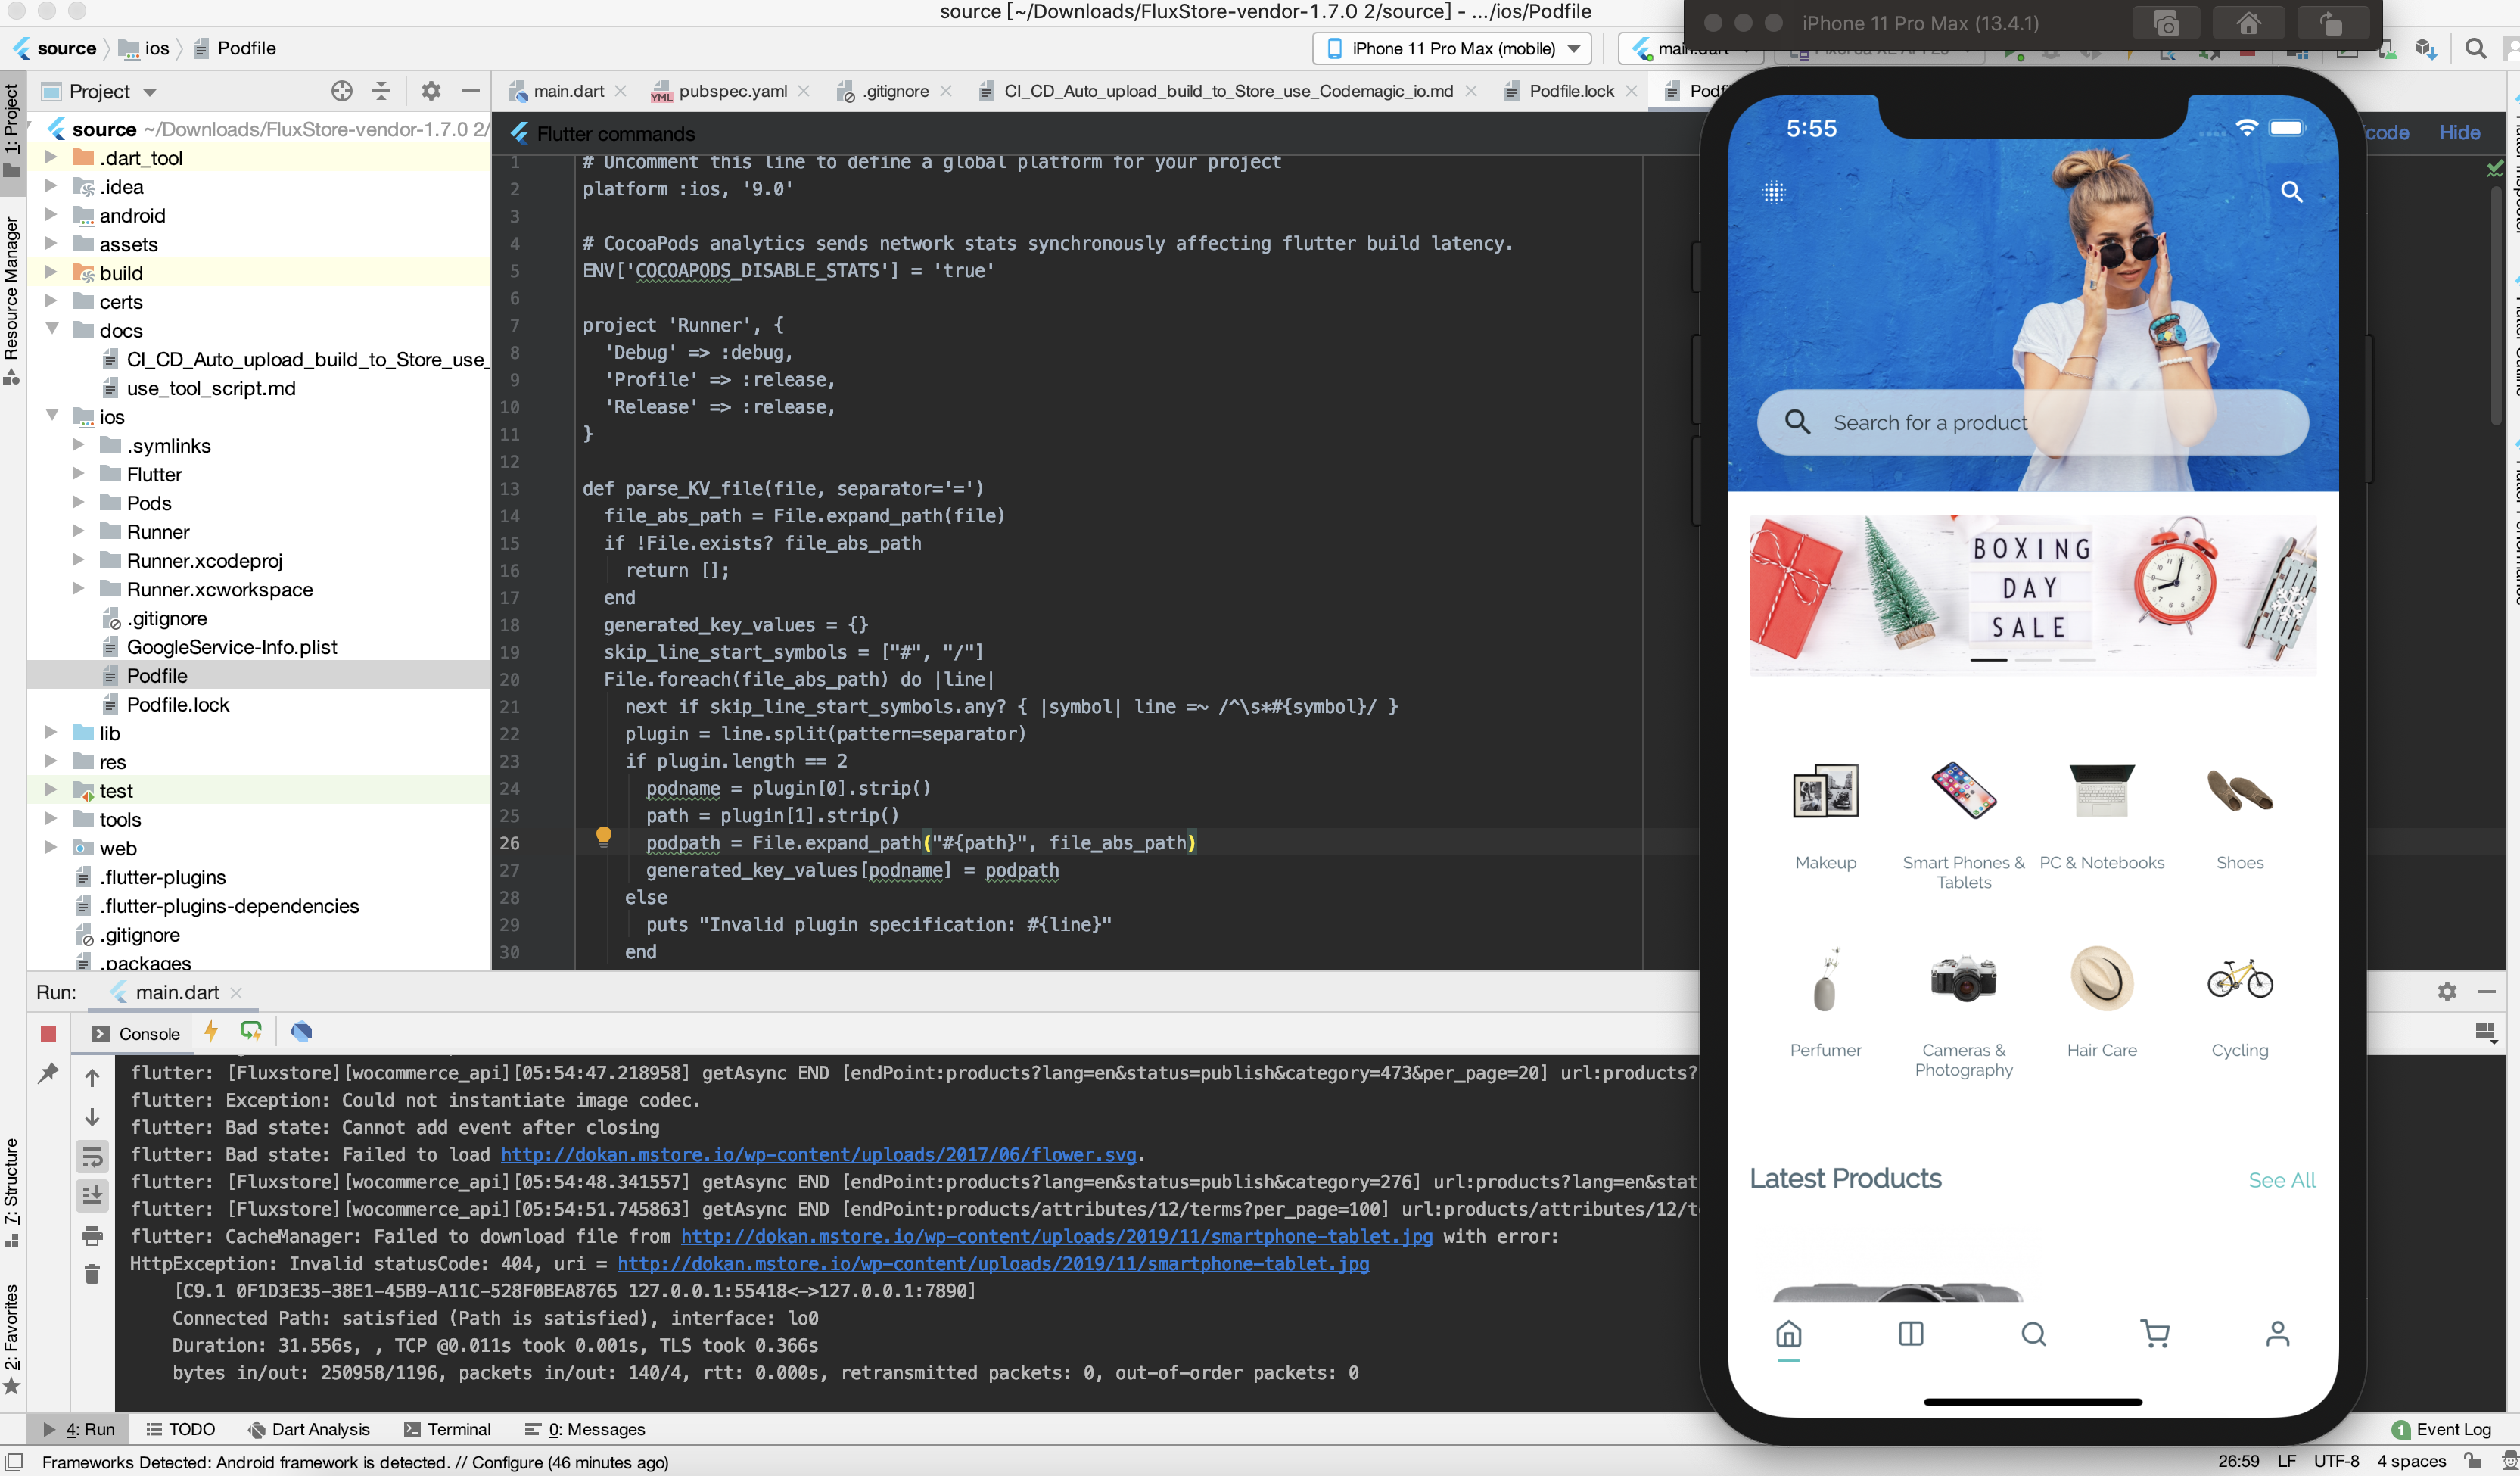Screen dimensions: 2520x1476
Task: Switch to the pubspec.yaml editor tab
Action: pyautogui.click(x=731, y=91)
